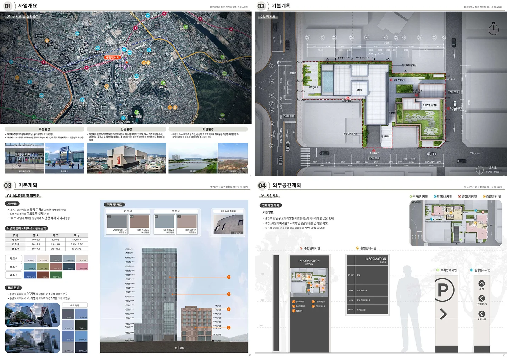This screenshot has height=358, width=507.
Task: Open the 신세계백화점 photo
Action: [126, 158]
